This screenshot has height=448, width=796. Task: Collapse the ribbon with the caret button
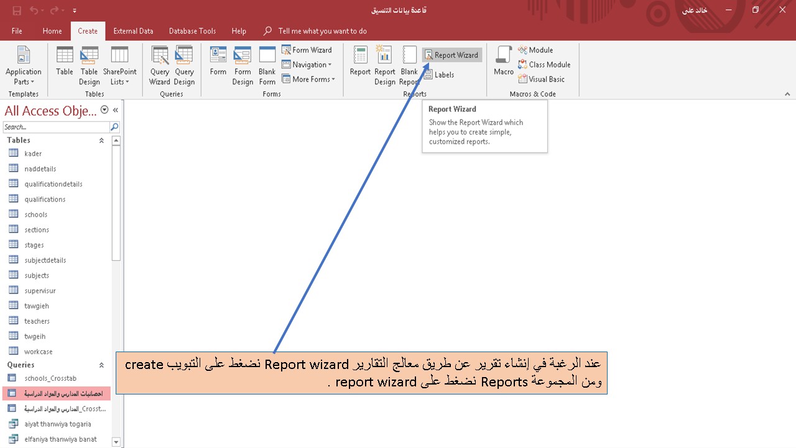(787, 93)
